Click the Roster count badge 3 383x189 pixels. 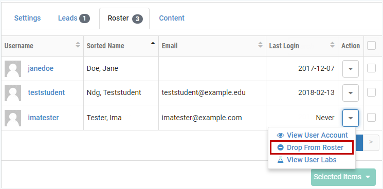137,19
